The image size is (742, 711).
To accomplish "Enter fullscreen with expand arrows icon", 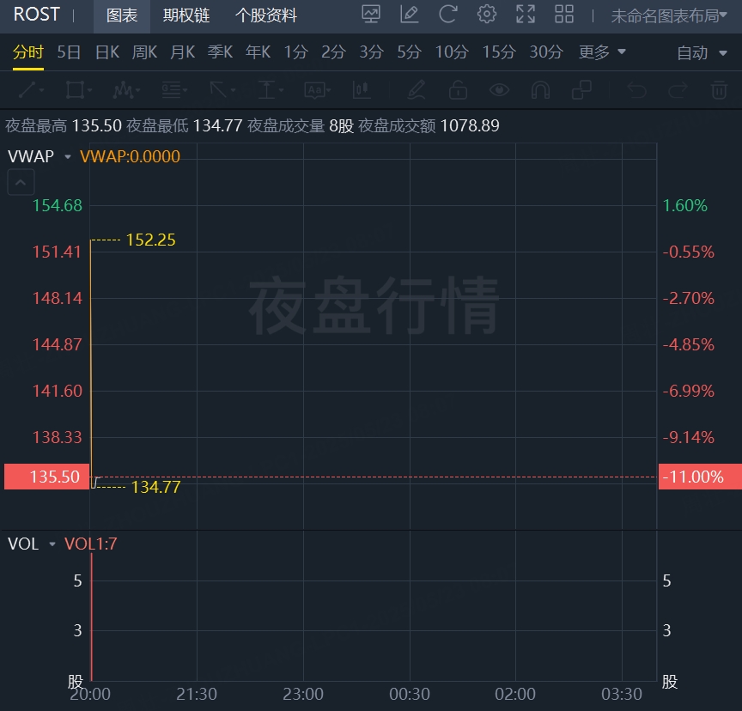I will pos(526,15).
